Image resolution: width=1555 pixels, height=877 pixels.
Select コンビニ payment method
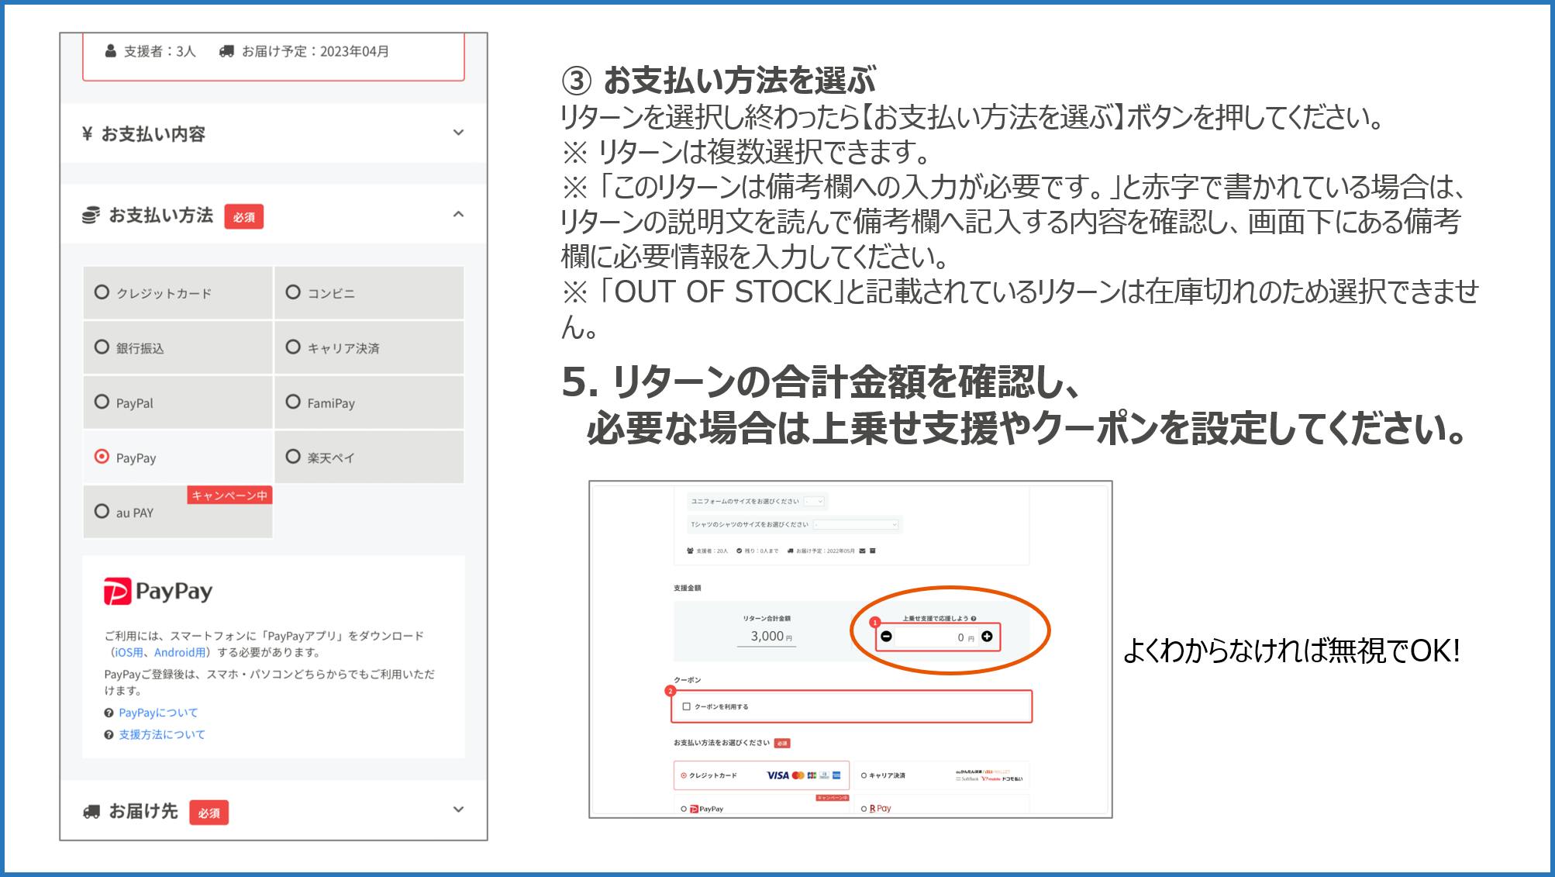tap(293, 292)
